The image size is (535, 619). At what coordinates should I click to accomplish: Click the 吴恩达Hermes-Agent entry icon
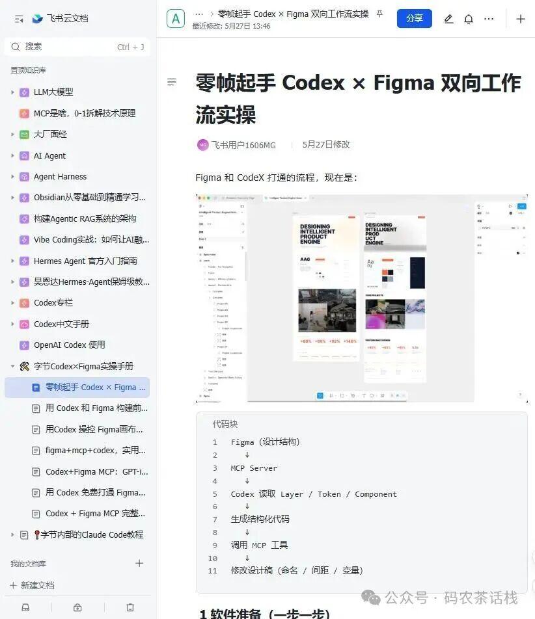coord(24,282)
